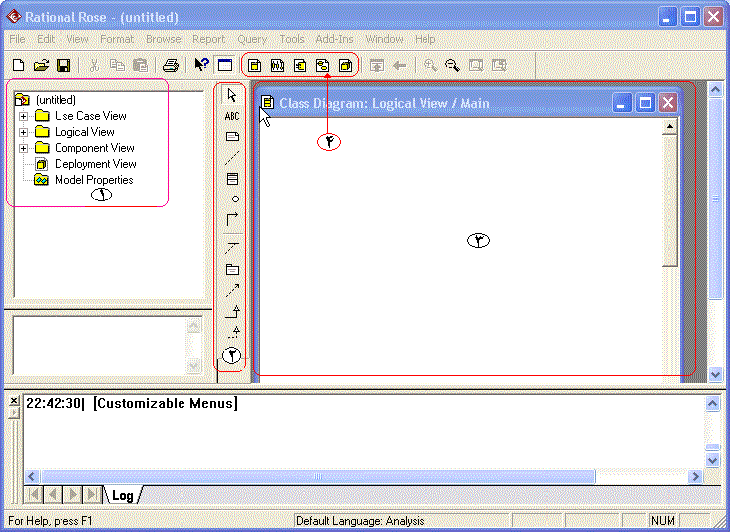
Task: Open the Format menu
Action: (117, 39)
